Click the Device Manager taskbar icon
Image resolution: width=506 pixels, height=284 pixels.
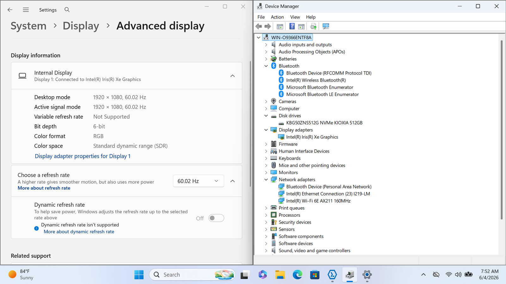349,275
